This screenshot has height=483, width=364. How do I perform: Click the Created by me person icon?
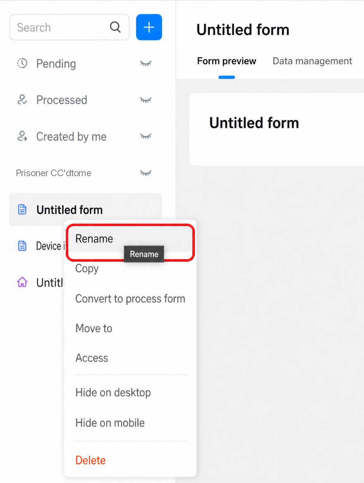tap(22, 136)
